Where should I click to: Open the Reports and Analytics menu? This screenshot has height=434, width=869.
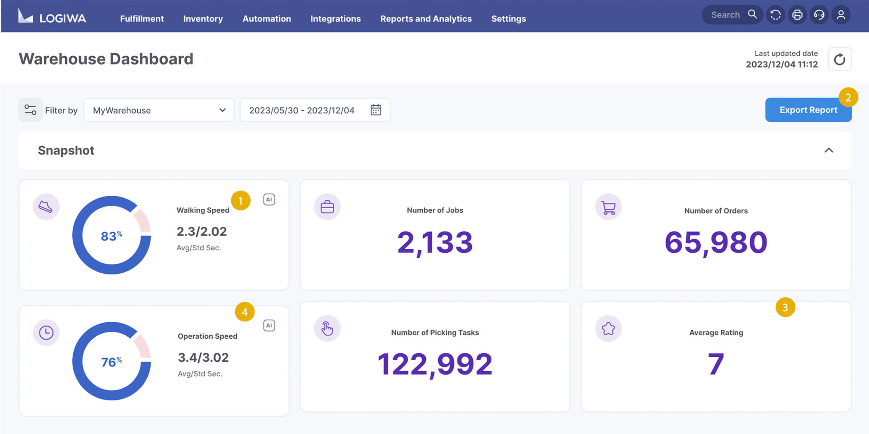(426, 19)
